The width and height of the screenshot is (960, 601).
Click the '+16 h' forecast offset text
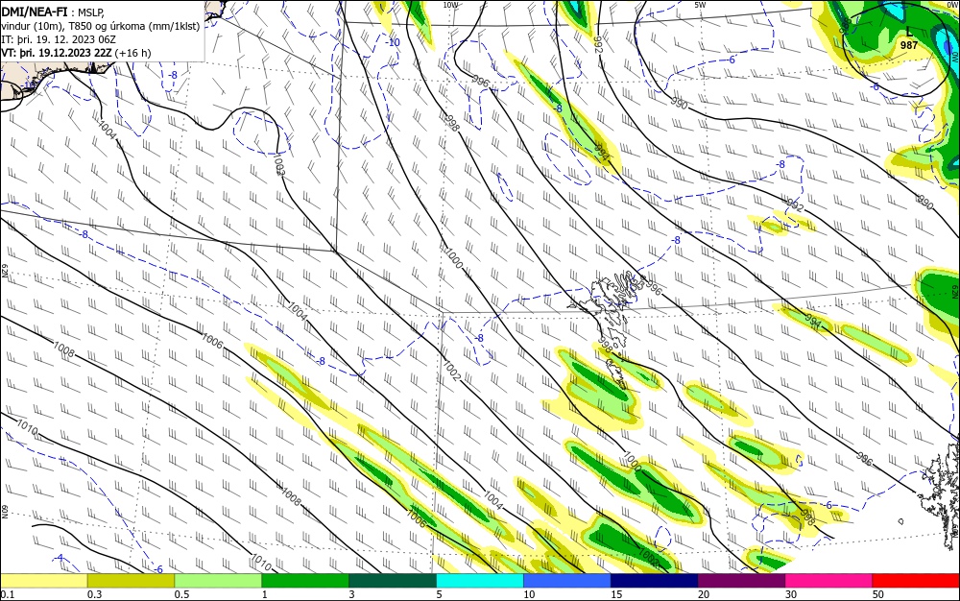(x=132, y=53)
